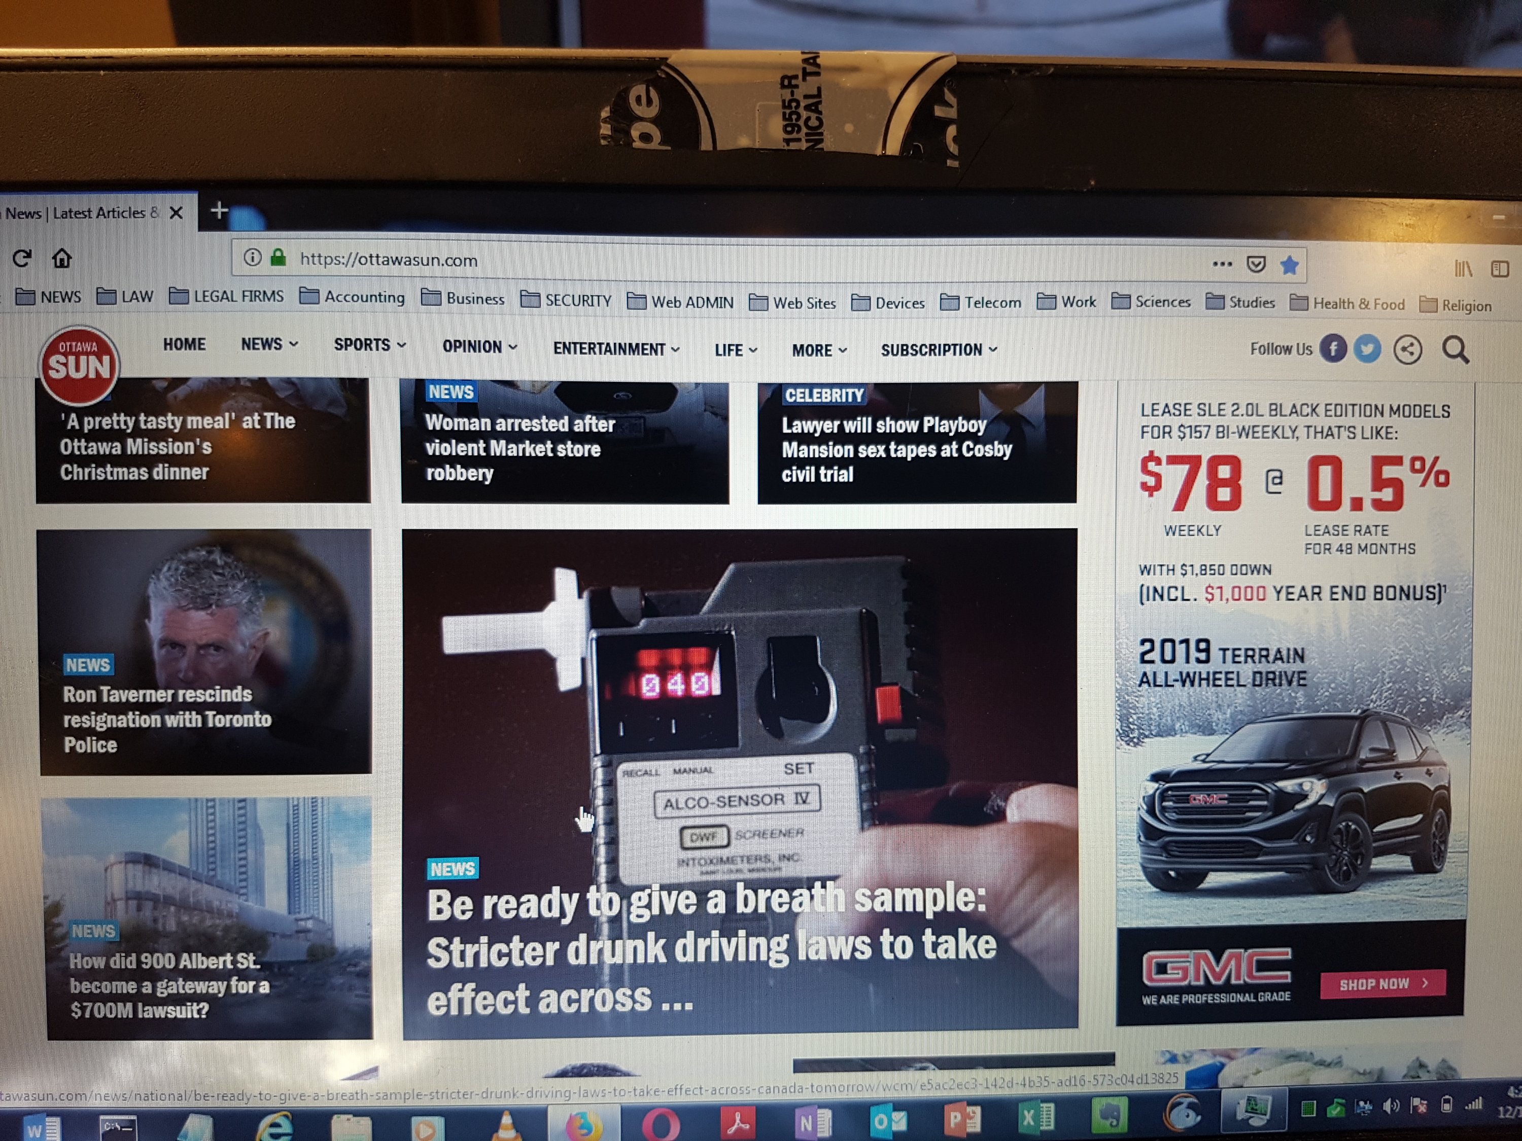This screenshot has width=1522, height=1141.
Task: Click the Save to Pocket icon
Action: coord(1256,264)
